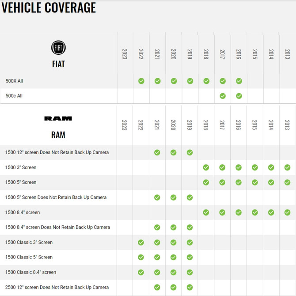This screenshot has height=296, width=296.
Task: Click the "VEHICLE COVERAGE" heading
Action: tap(49, 8)
